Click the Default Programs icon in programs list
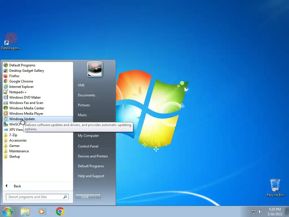Viewport: 289px width, 217px height. click(x=6, y=65)
